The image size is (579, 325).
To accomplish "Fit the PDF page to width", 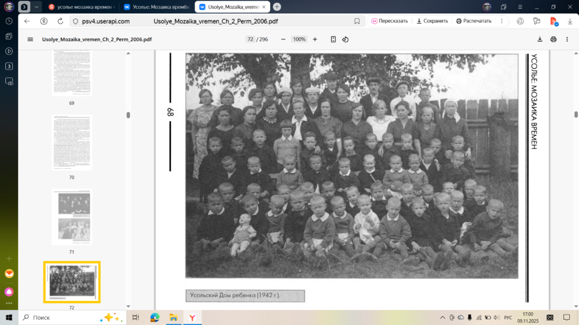I will click(x=333, y=39).
